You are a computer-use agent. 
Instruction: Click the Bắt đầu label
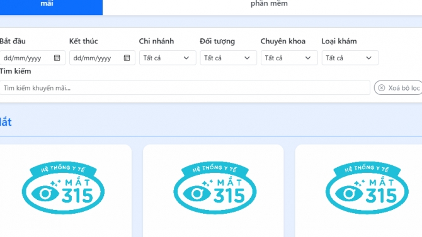pyautogui.click(x=13, y=41)
